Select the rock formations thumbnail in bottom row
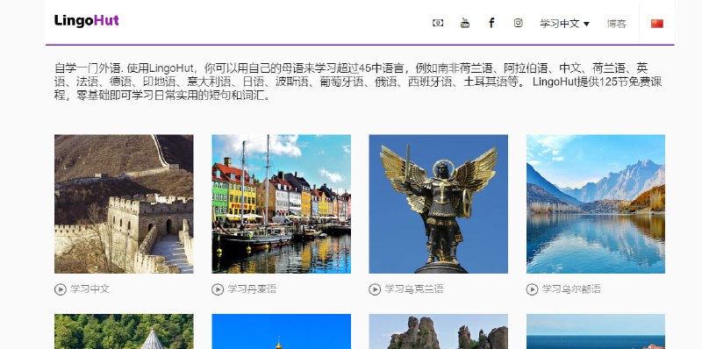This screenshot has width=702, height=349. [438, 331]
